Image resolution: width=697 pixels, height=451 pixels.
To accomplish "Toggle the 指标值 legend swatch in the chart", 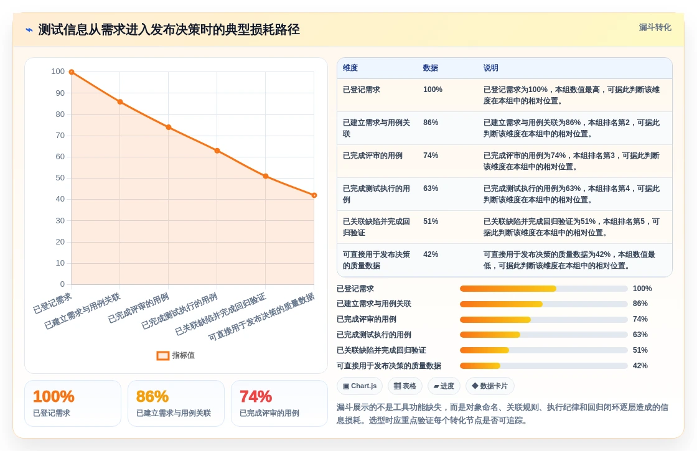I will tap(162, 355).
